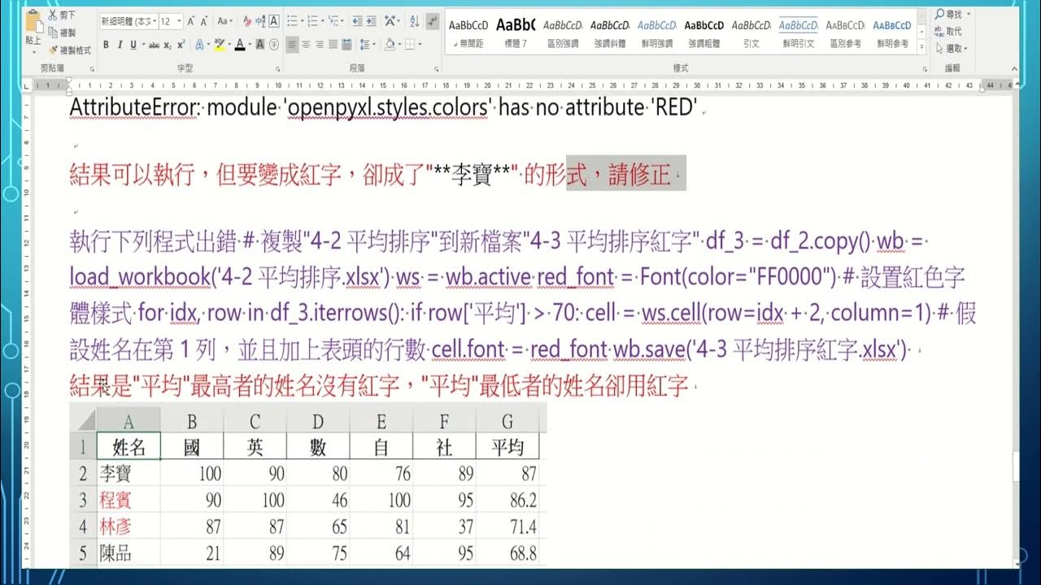Screen dimensions: 1041x585
Task: Open the Select (選取) dropdown
Action: pos(952,49)
